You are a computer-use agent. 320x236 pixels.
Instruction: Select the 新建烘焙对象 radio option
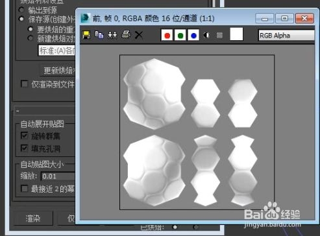click(31, 38)
